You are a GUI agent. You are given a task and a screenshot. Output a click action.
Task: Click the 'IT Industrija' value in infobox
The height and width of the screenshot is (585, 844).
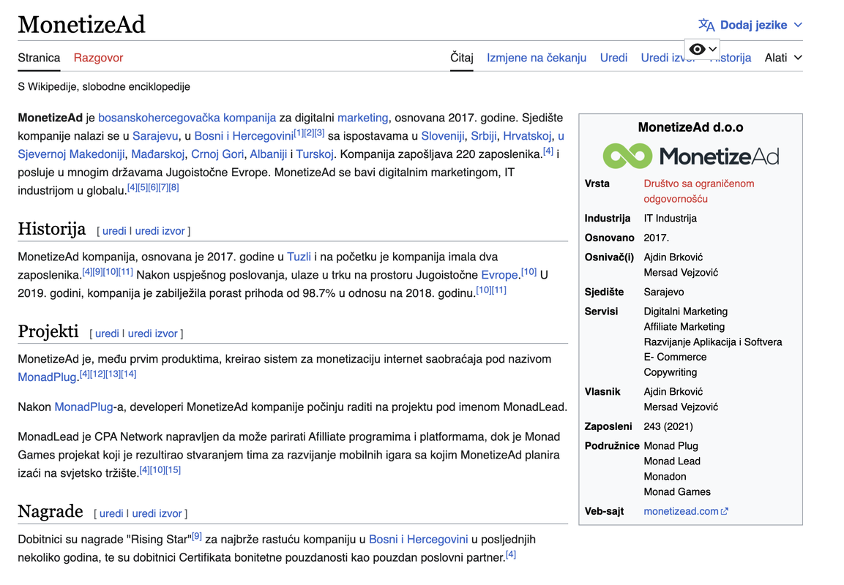coord(670,219)
